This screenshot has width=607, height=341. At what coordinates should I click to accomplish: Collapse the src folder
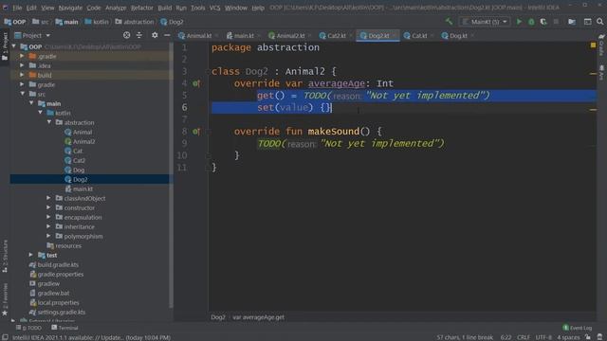(22, 94)
